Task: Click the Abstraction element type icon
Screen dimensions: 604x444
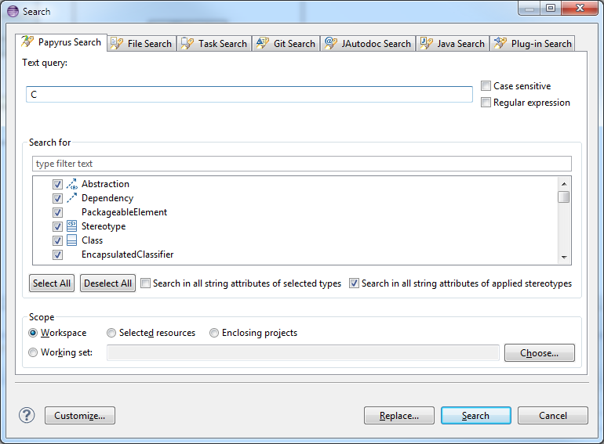Action: [x=71, y=184]
